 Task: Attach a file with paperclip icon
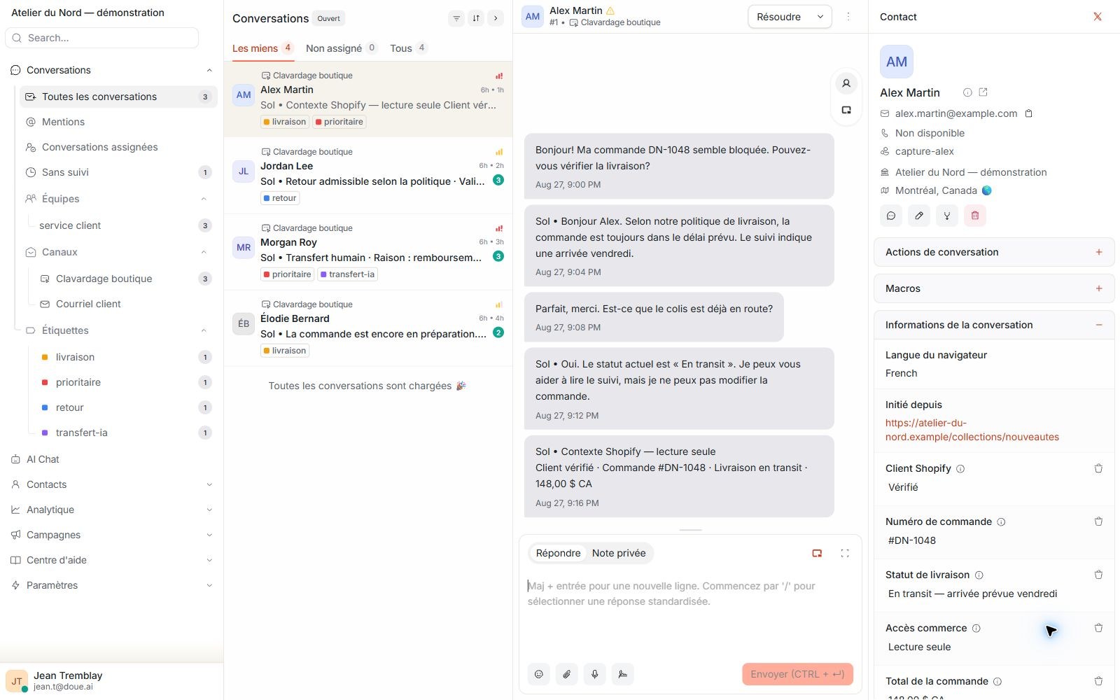[x=567, y=674]
